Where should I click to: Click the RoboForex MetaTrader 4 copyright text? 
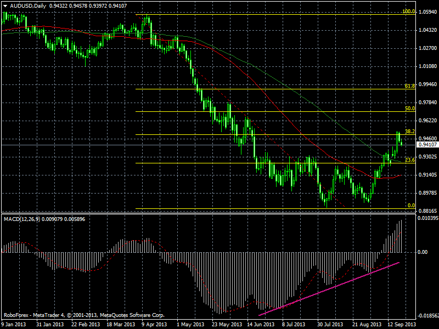coord(84,315)
